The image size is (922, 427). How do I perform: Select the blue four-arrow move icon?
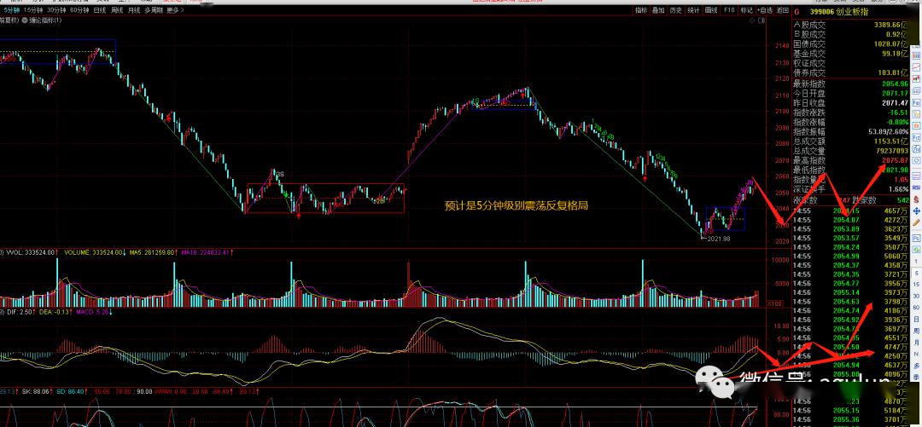click(x=916, y=211)
